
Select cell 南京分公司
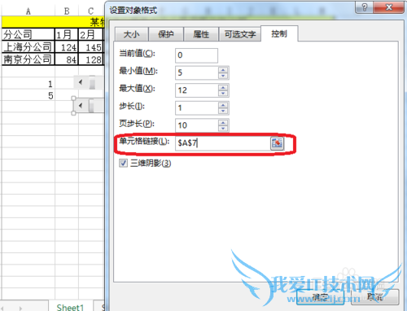coord(28,59)
